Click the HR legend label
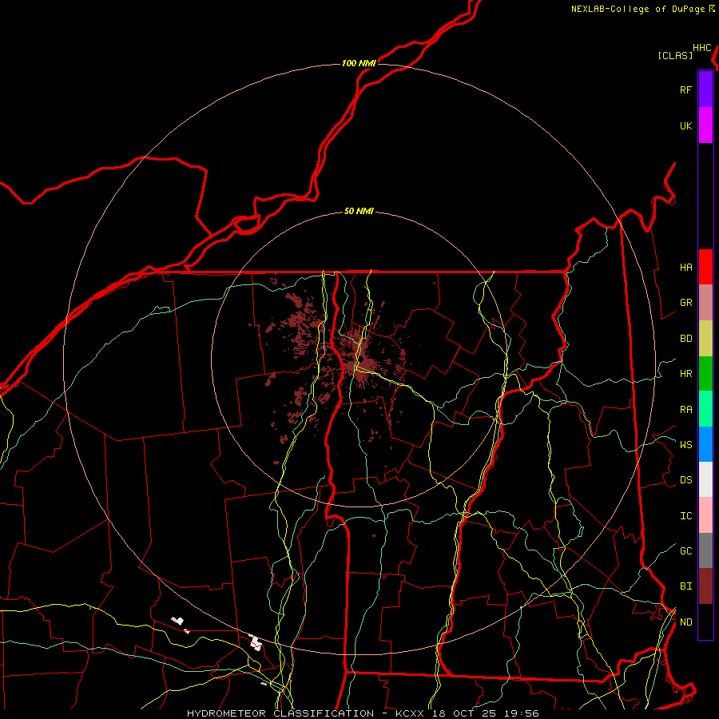 [685, 374]
